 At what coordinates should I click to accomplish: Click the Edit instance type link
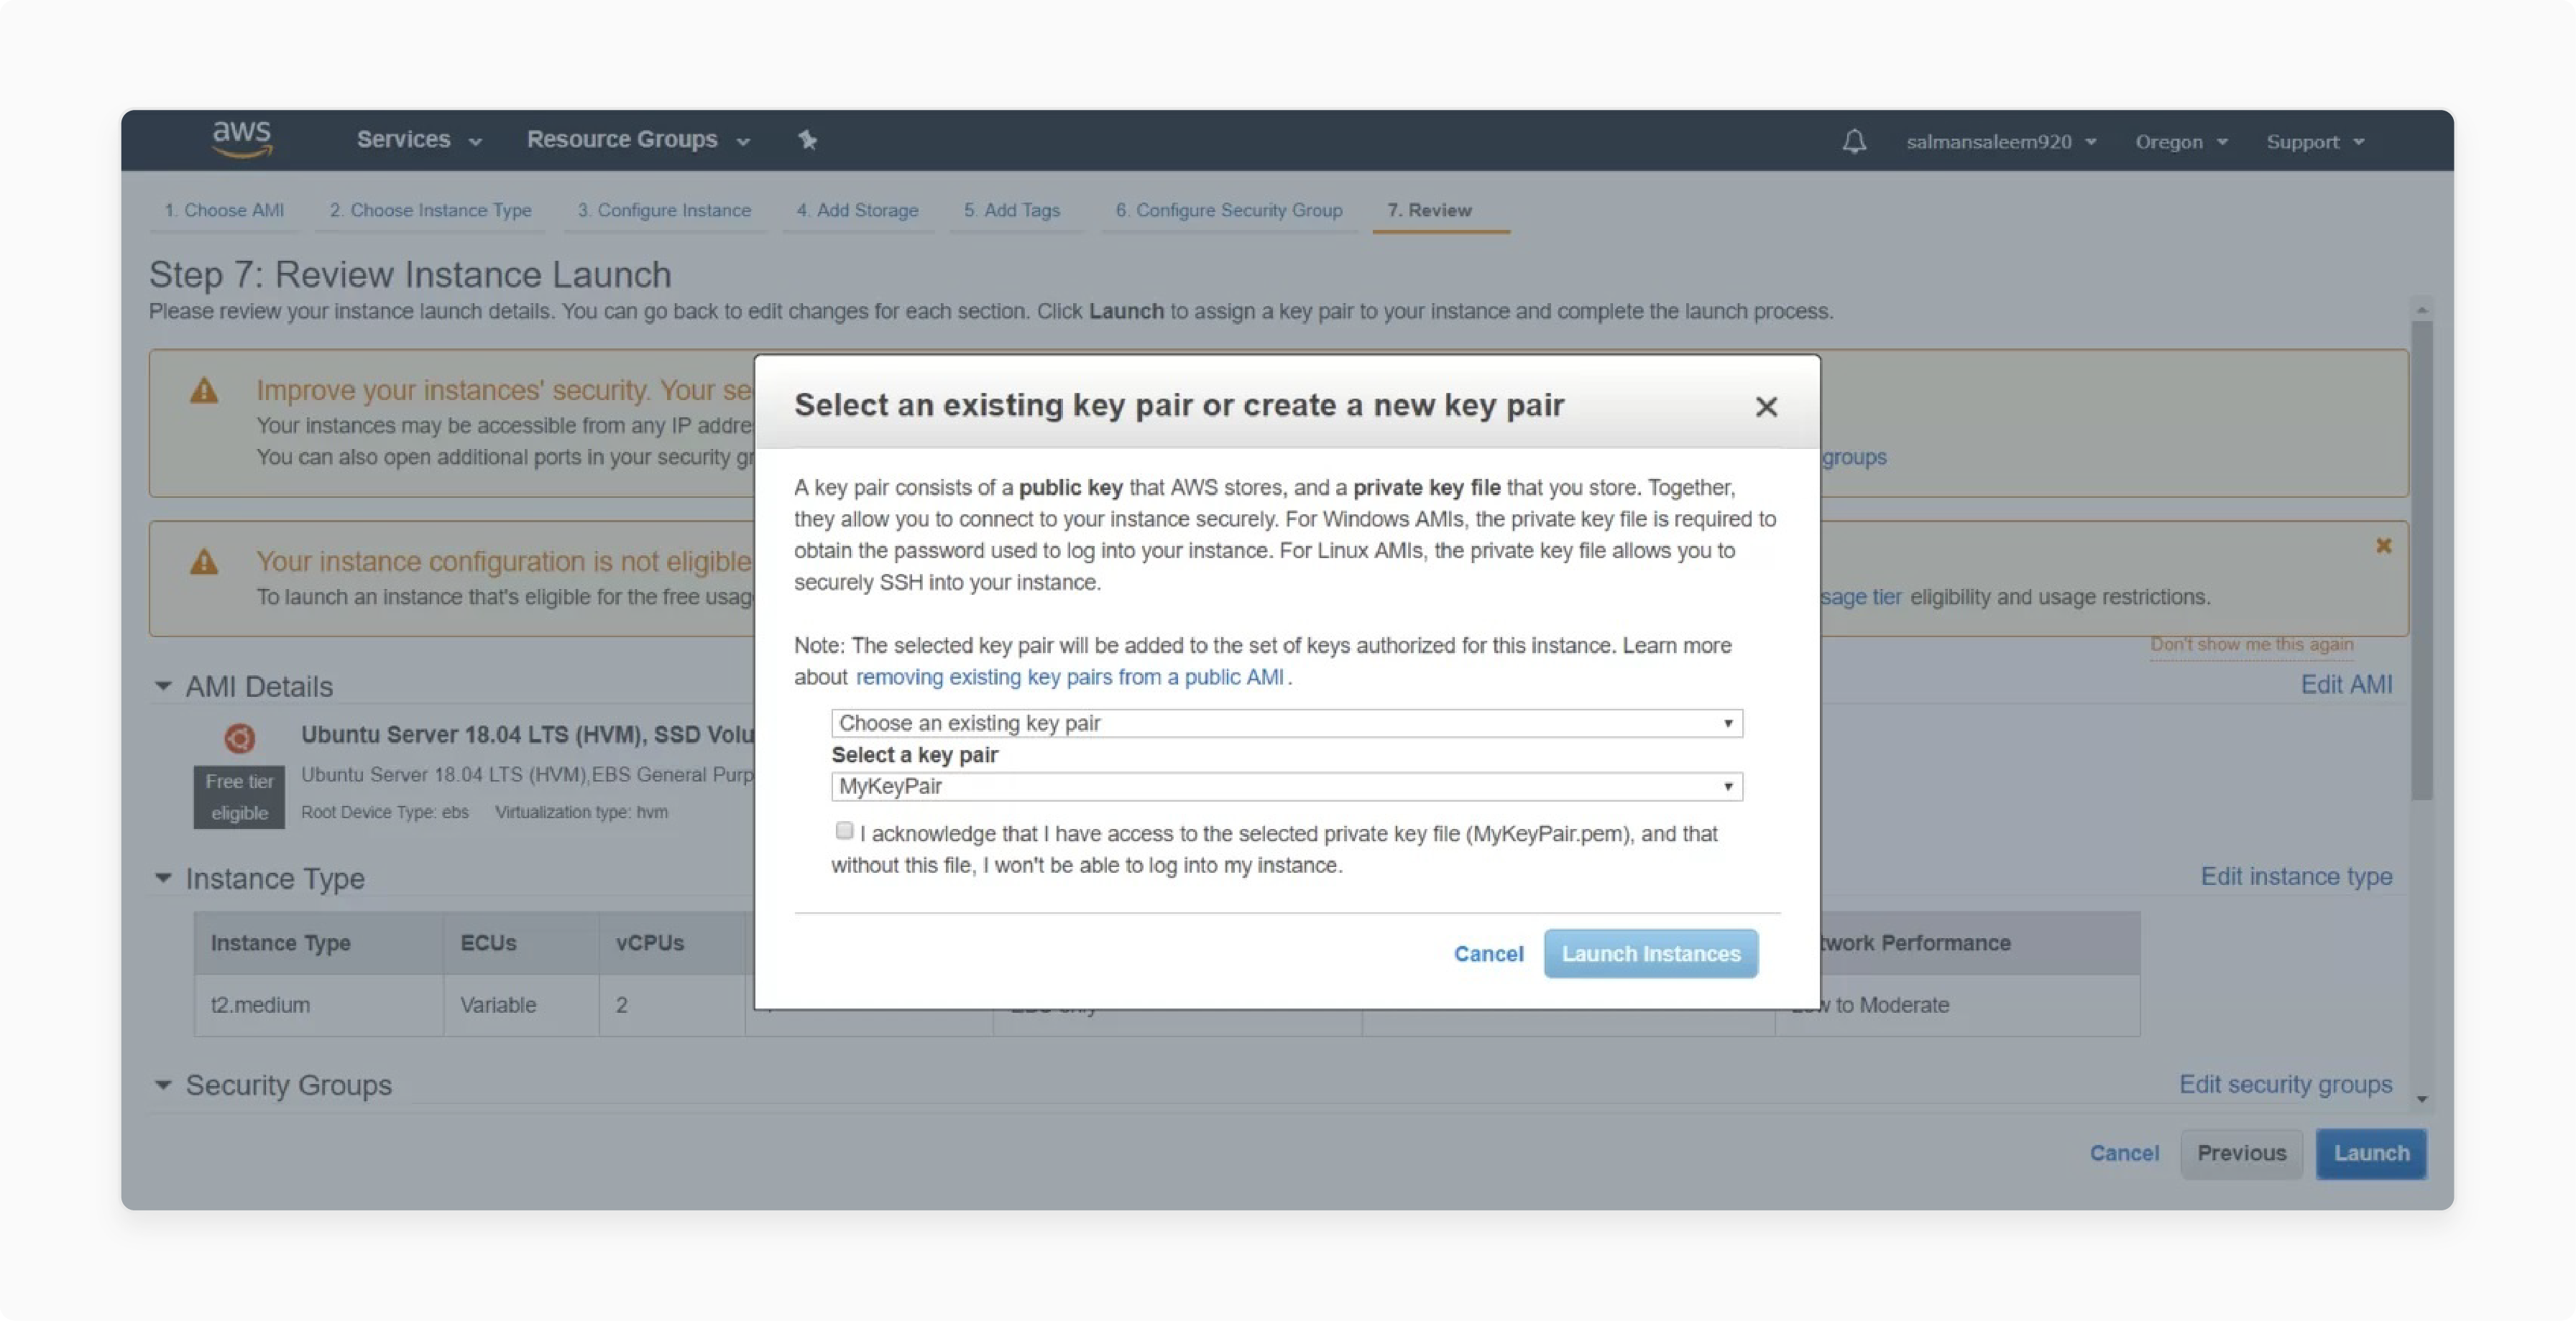(2296, 876)
